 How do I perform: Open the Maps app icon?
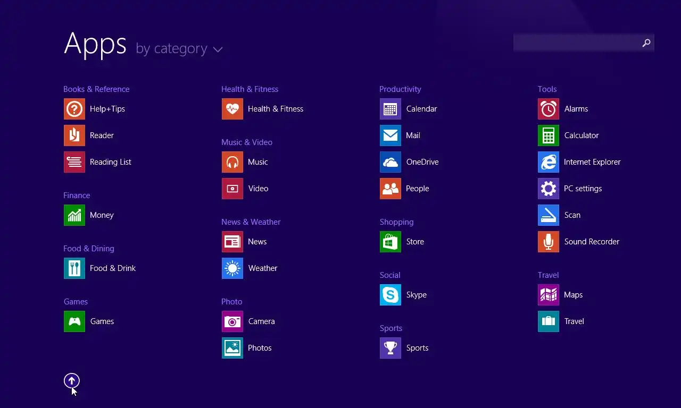pyautogui.click(x=549, y=295)
